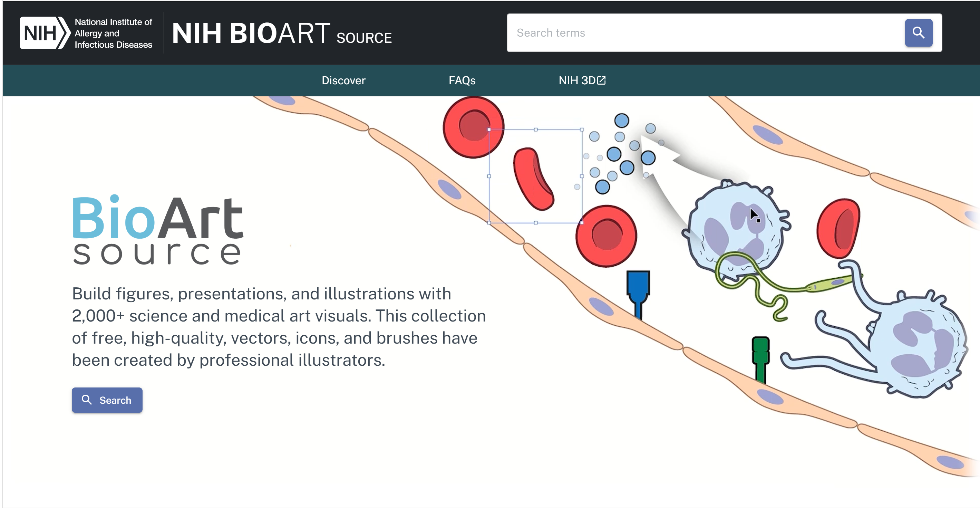Screen dimensions: 980x508
Task: Click the magnifier icon inside Search button
Action: (87, 400)
